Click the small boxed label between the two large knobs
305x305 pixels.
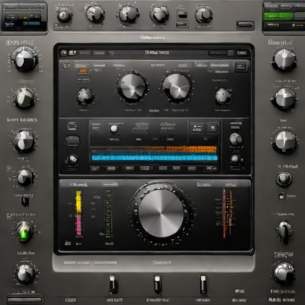point(154,111)
